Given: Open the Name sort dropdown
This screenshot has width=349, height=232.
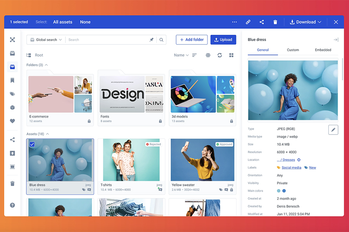Looking at the screenshot, I should pyautogui.click(x=181, y=55).
